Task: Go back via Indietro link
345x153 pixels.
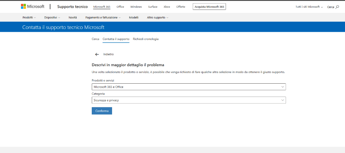Action: [x=108, y=54]
